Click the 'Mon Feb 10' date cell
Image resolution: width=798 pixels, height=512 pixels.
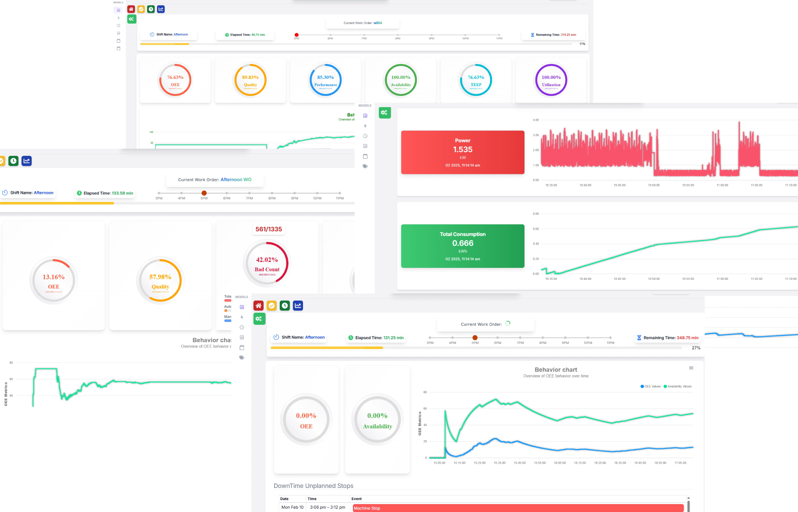pyautogui.click(x=292, y=507)
